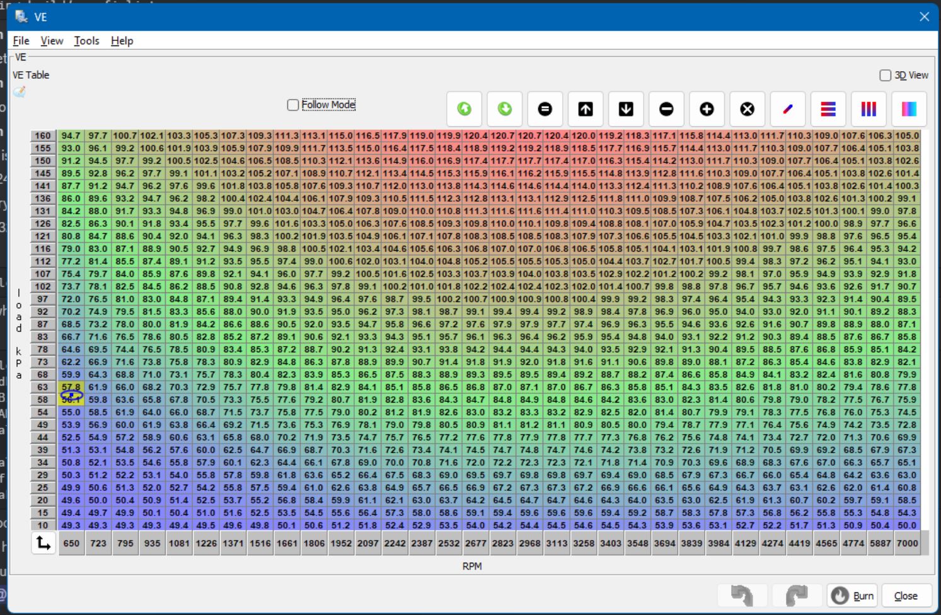Enable the Follow Mode checkbox
The image size is (941, 615).
pyautogui.click(x=293, y=105)
